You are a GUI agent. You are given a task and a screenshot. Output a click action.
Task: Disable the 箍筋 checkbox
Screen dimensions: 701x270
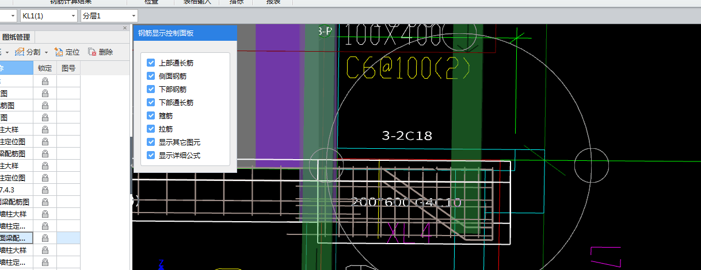click(x=151, y=115)
